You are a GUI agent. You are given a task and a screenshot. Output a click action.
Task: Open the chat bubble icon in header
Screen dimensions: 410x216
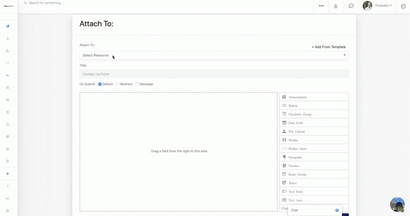click(351, 6)
